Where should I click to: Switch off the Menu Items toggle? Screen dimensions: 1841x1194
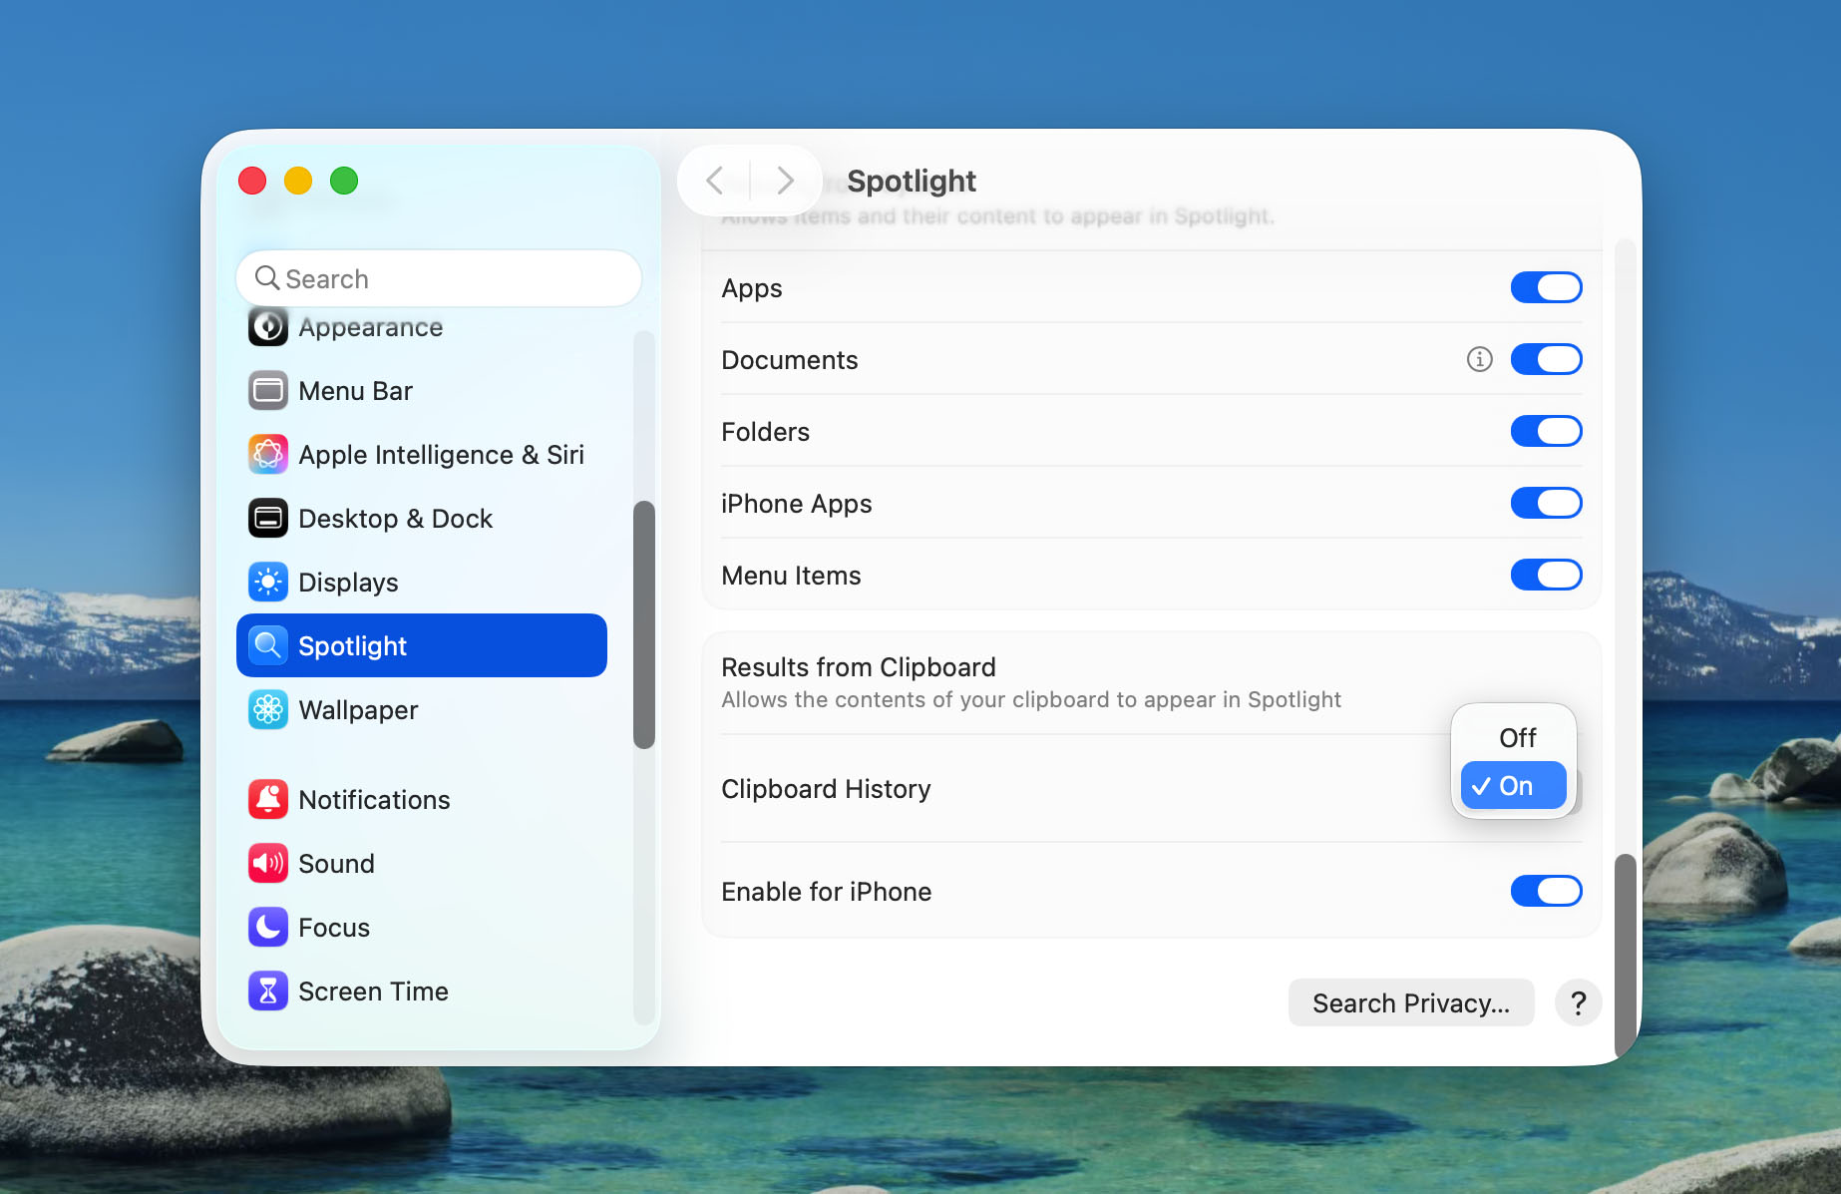pyautogui.click(x=1546, y=575)
